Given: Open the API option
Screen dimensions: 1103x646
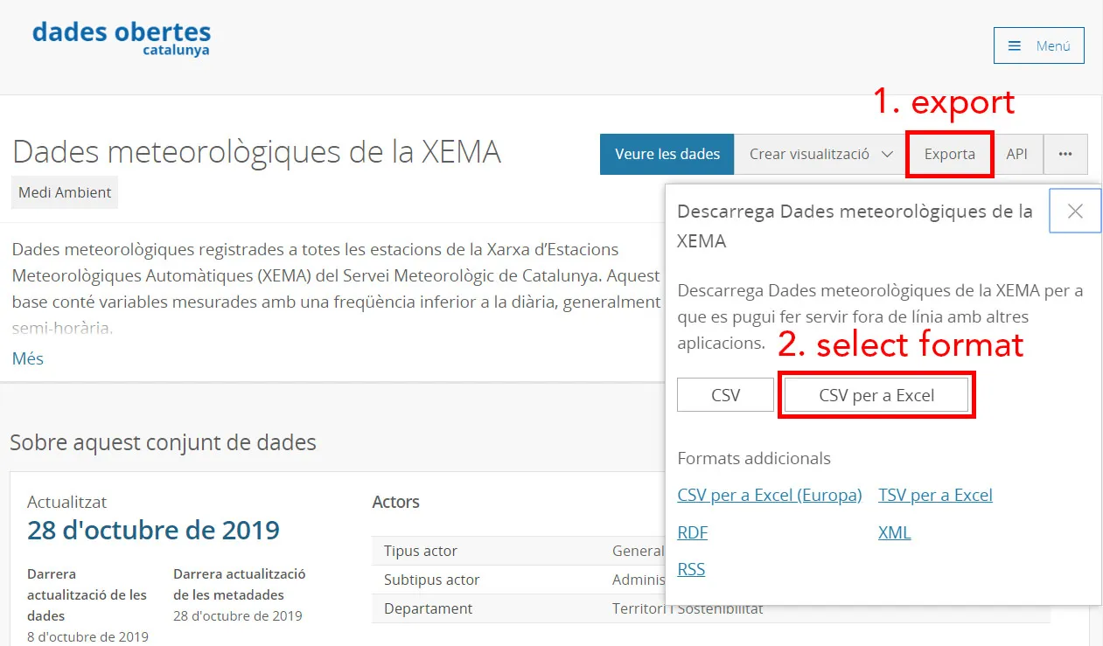Looking at the screenshot, I should pos(1016,154).
